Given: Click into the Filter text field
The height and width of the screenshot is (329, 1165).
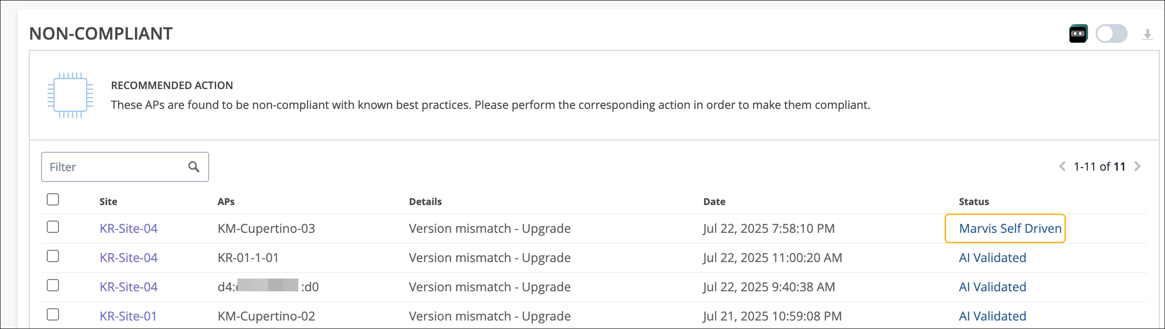Looking at the screenshot, I should (116, 167).
